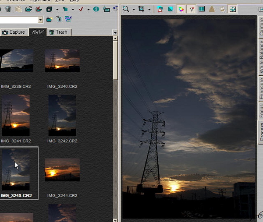
Task: Open the zoom tool dropdown arrow
Action: (x=134, y=9)
